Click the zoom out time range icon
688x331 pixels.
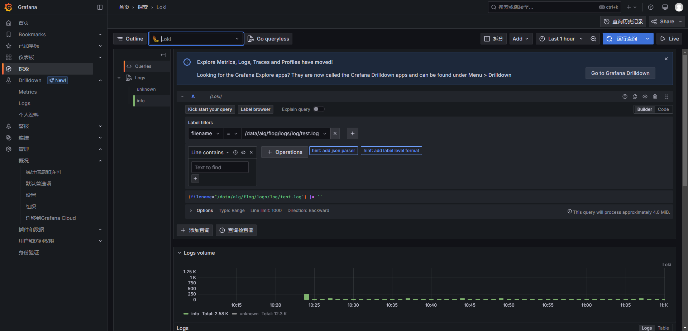(593, 39)
